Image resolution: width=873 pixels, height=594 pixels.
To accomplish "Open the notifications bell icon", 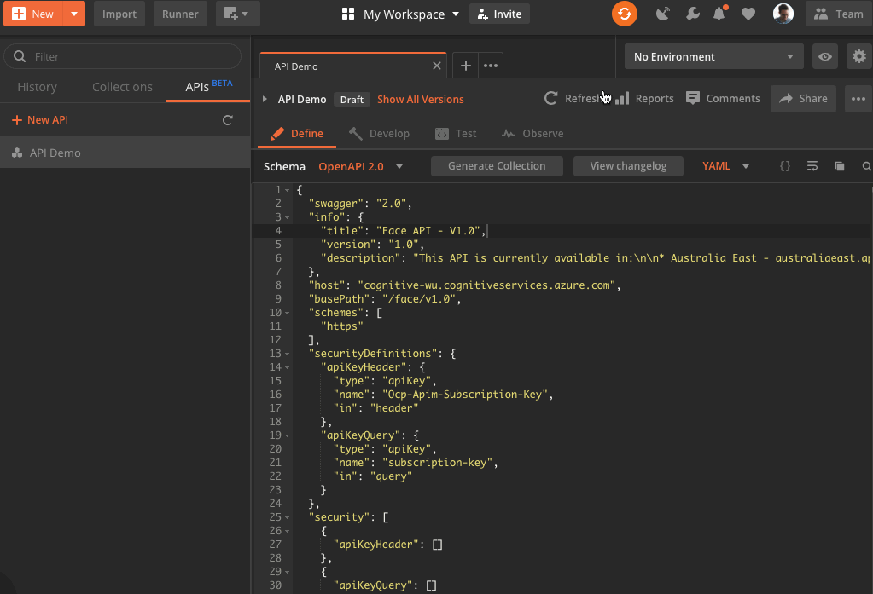I will (719, 14).
